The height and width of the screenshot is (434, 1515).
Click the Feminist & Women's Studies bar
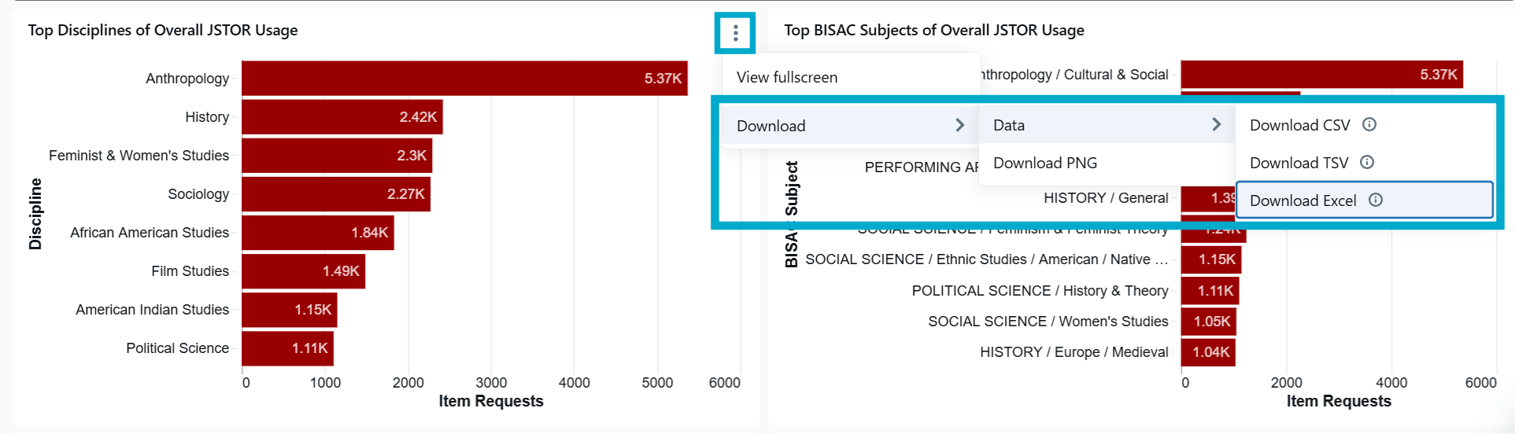click(337, 155)
